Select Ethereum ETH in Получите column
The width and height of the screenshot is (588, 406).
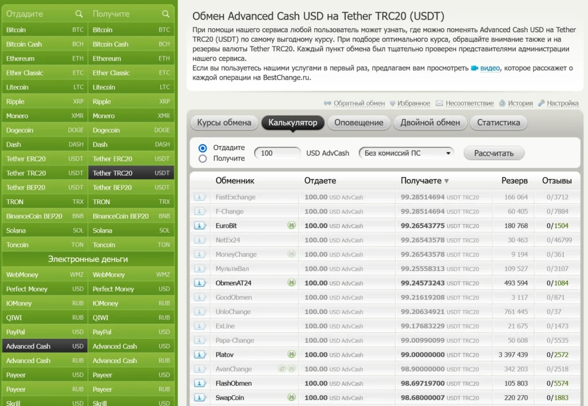pos(131,59)
